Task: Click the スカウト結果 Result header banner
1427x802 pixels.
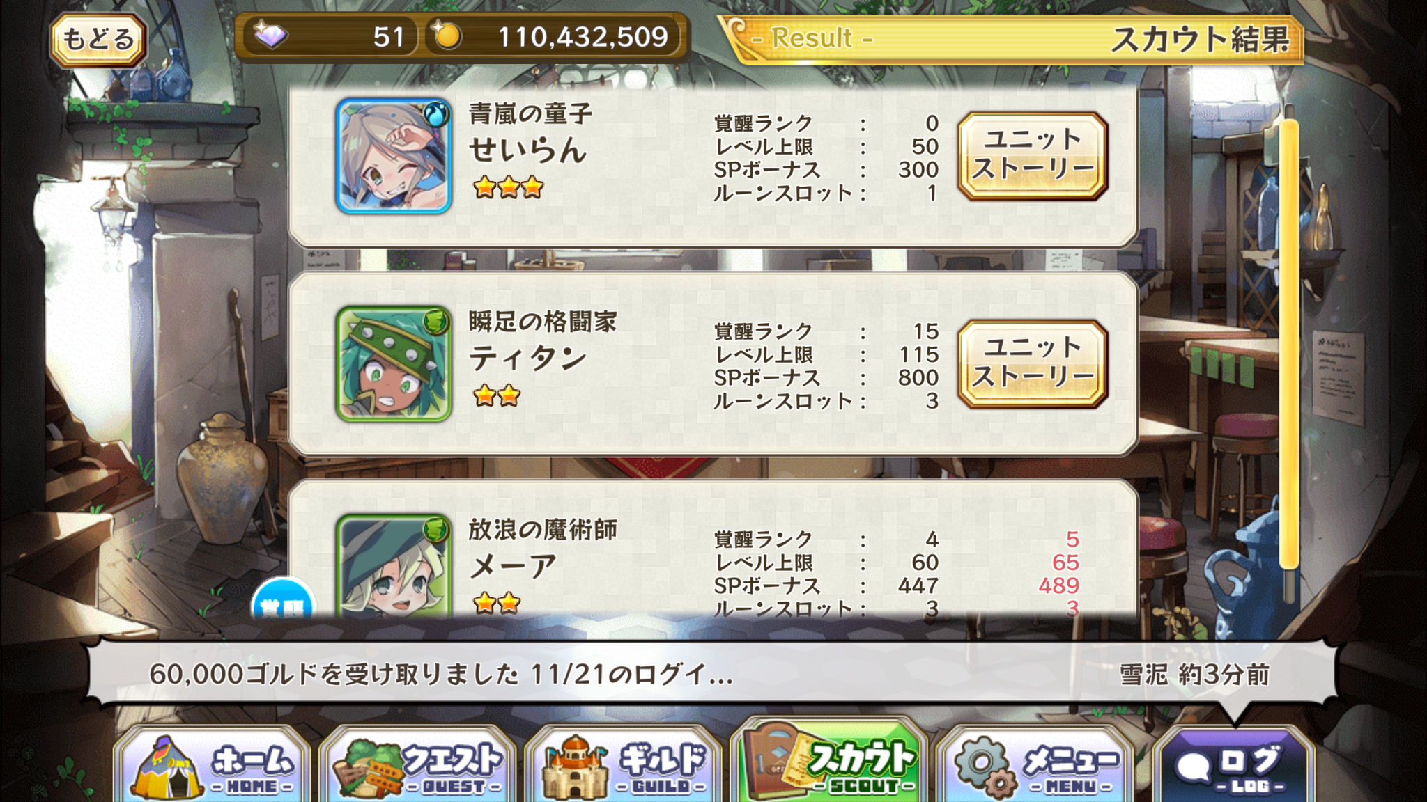Action: [x=1012, y=39]
